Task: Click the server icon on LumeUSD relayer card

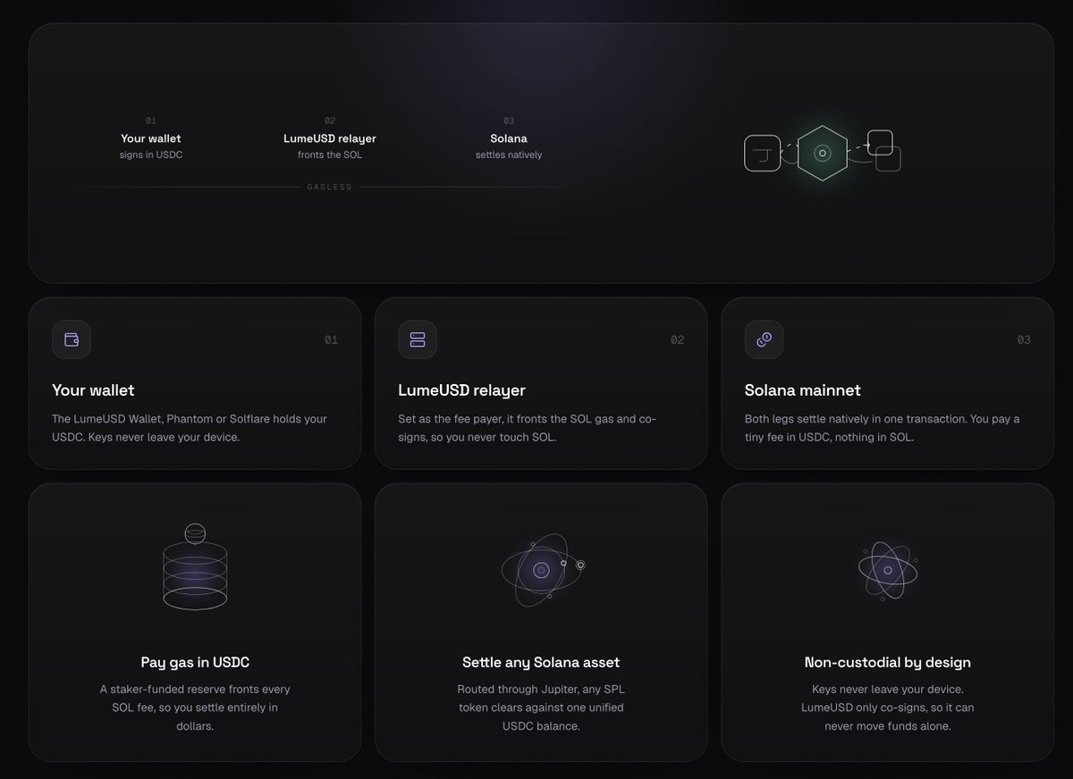Action: [418, 339]
